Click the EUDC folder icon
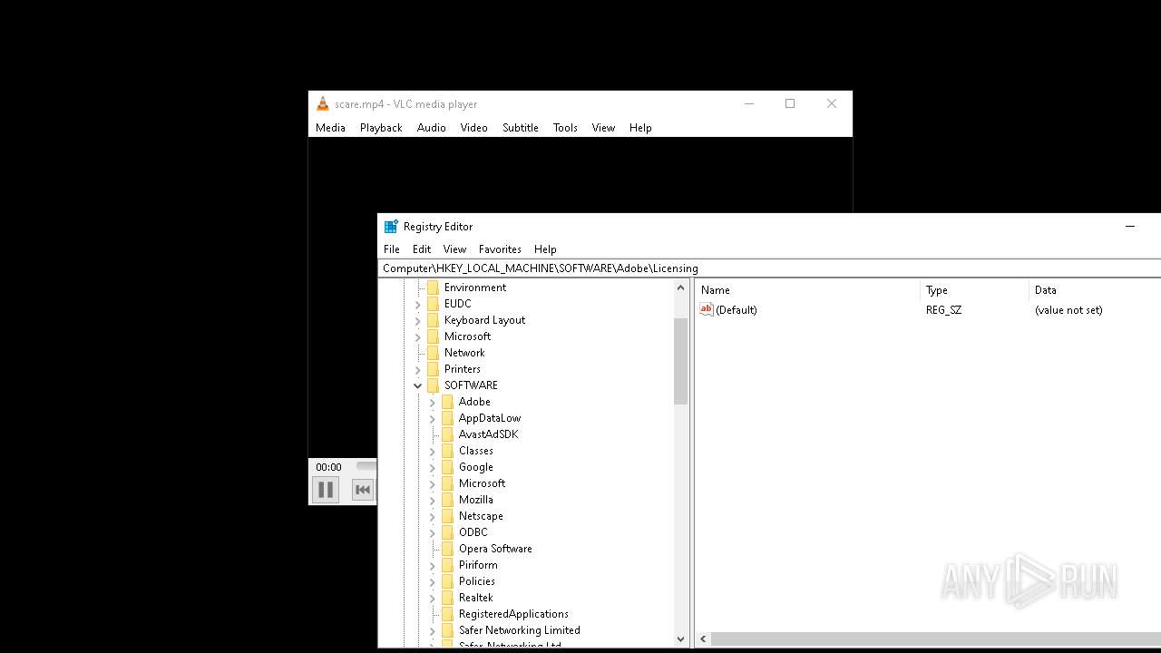Image resolution: width=1161 pixels, height=653 pixels. (433, 304)
